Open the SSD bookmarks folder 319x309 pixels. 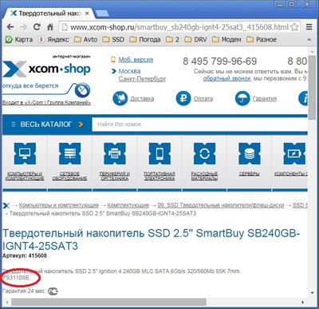coord(113,40)
